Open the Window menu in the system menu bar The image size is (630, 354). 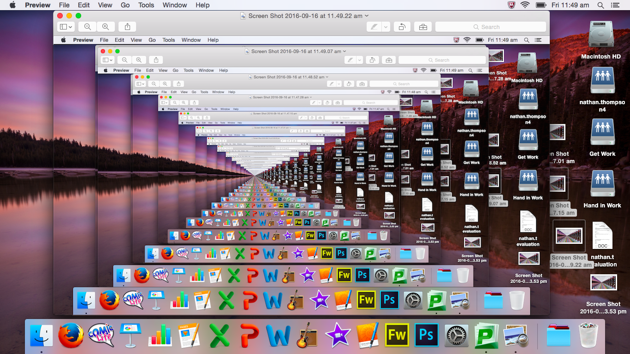click(x=175, y=5)
